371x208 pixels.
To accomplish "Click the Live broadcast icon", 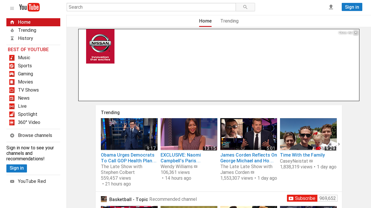I will (x=12, y=106).
